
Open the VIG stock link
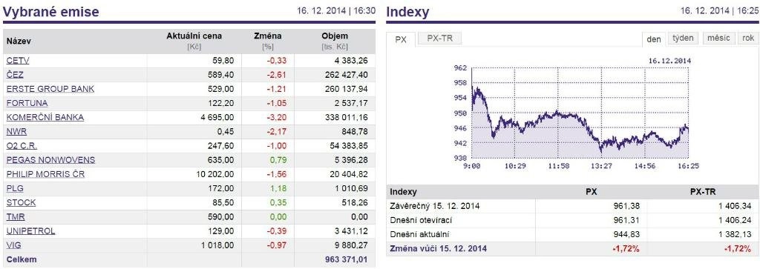[13, 245]
